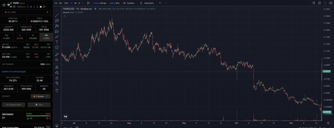
Task: Select the forecasting and measurement tool
Action: click(57, 31)
